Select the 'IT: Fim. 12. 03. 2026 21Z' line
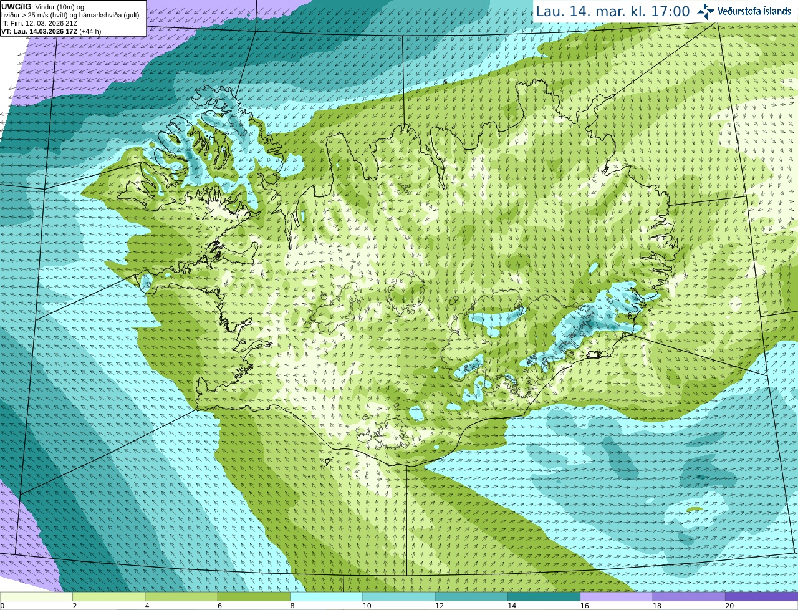This screenshot has height=610, width=798. pos(39,23)
